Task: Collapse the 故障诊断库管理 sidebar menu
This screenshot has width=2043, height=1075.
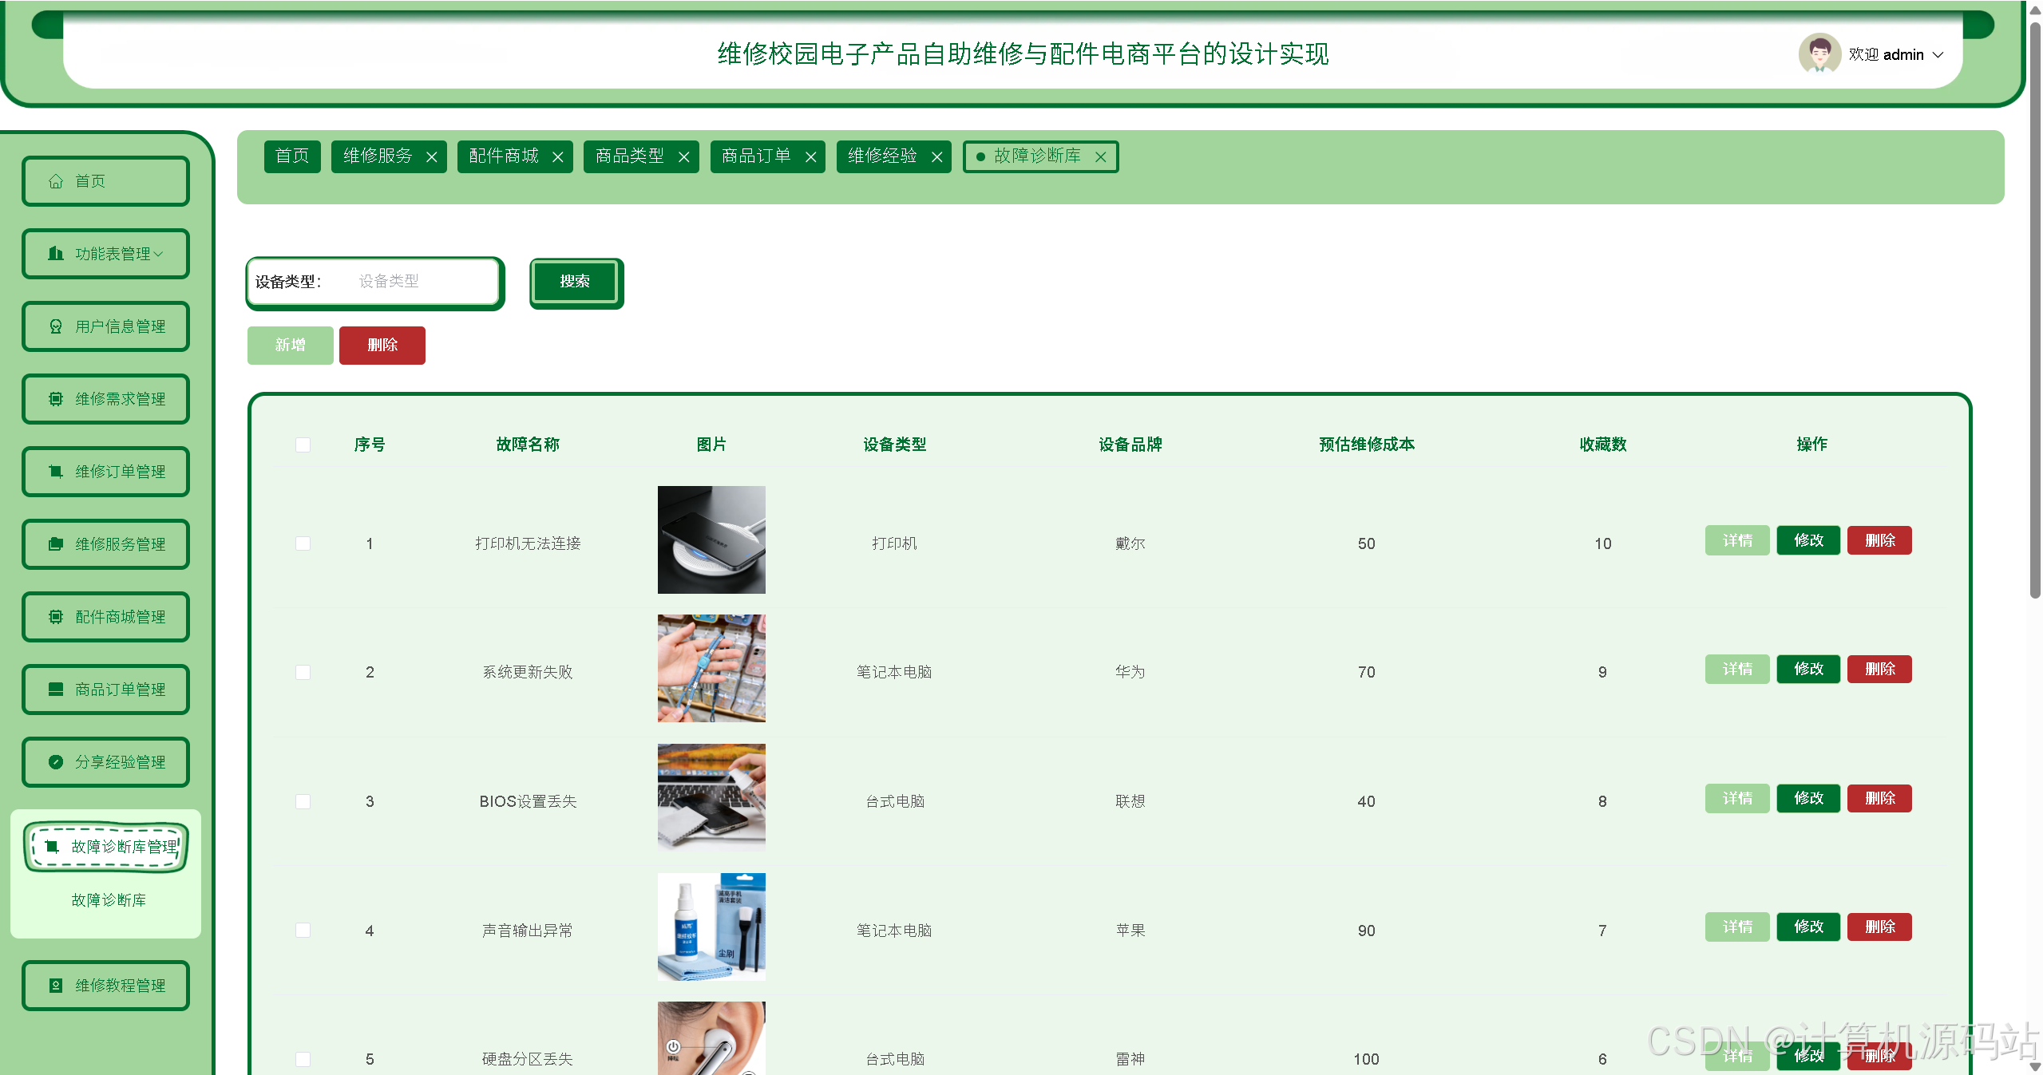Action: (x=106, y=847)
